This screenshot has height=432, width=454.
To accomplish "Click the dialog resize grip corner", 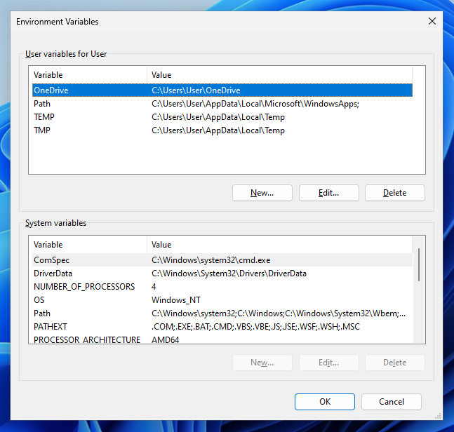I will [x=439, y=416].
